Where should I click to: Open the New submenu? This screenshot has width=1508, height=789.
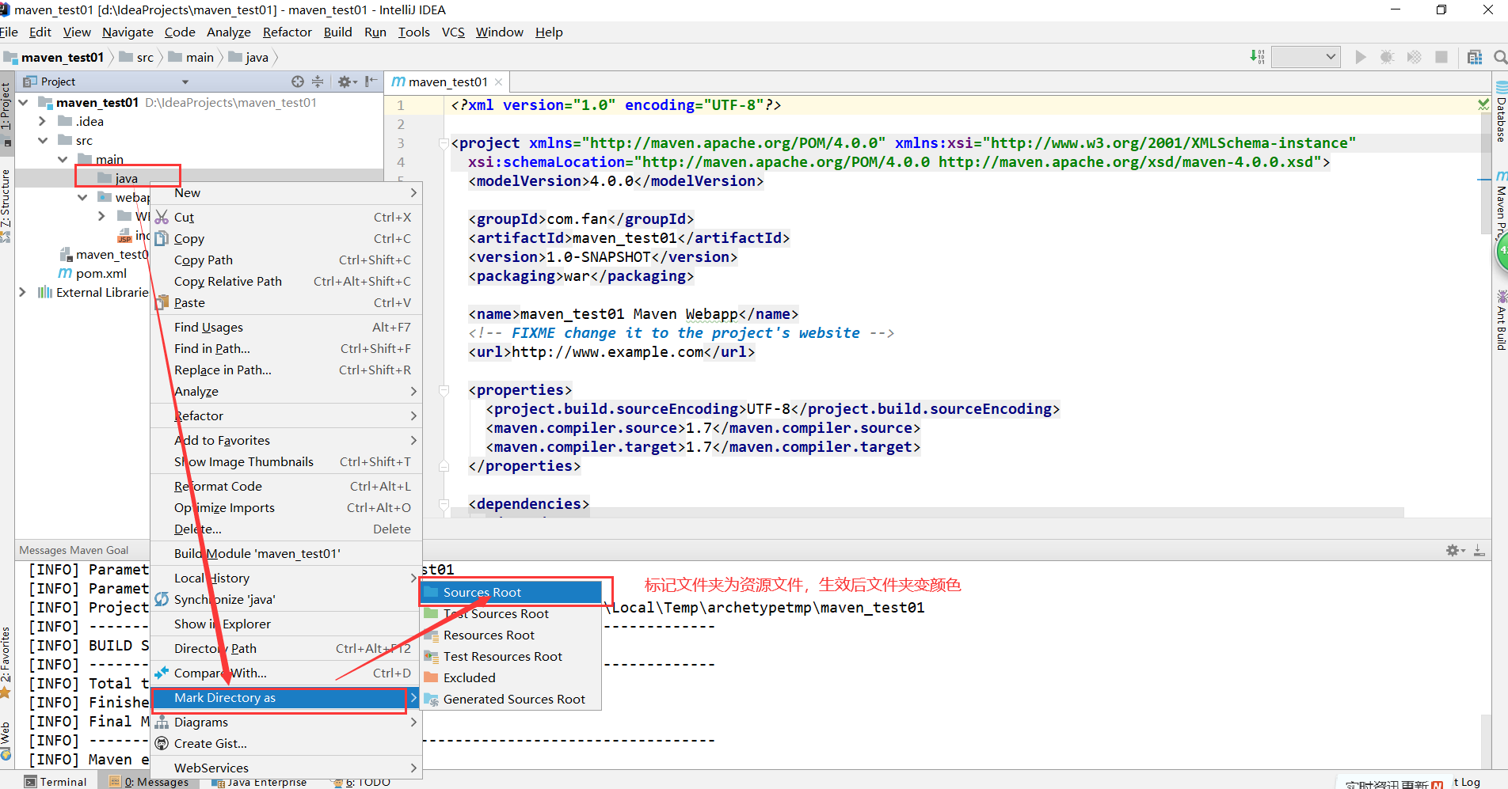coord(286,192)
